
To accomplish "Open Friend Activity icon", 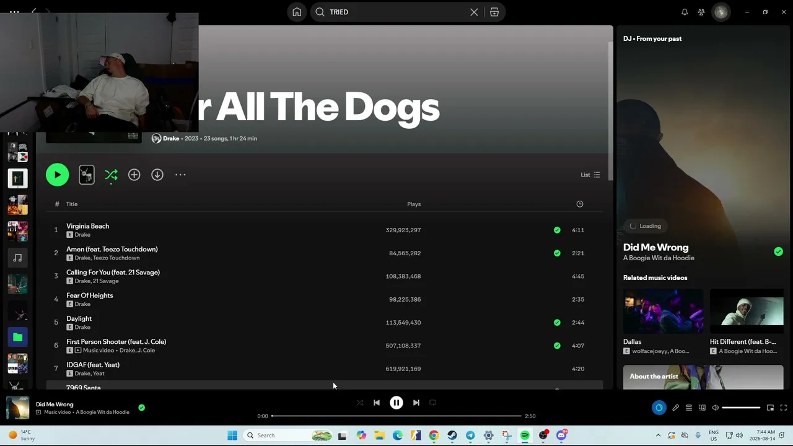I will (x=701, y=12).
